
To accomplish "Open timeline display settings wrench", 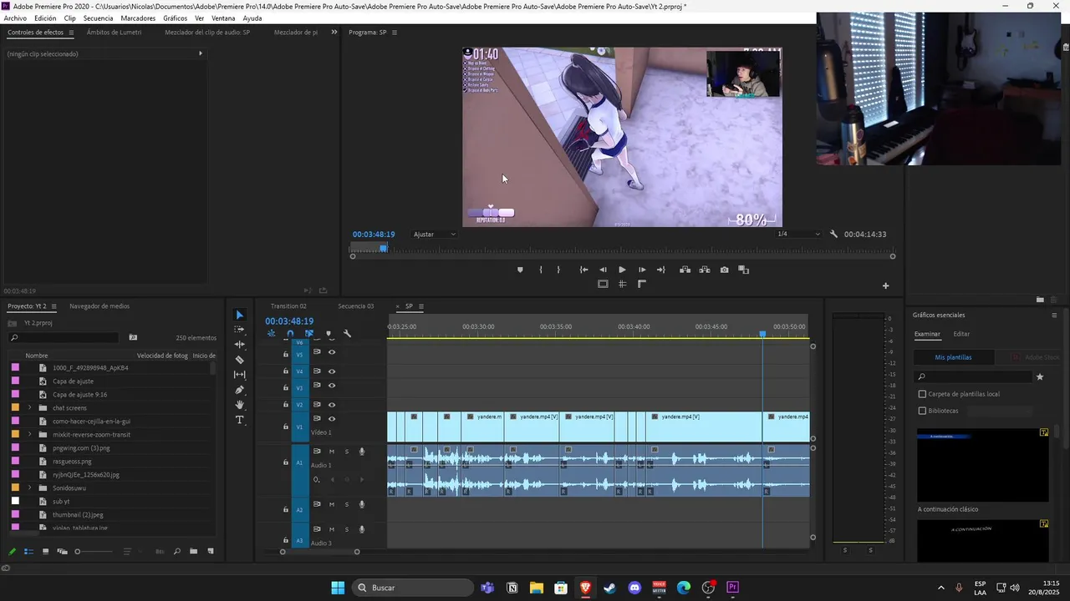I will (347, 334).
